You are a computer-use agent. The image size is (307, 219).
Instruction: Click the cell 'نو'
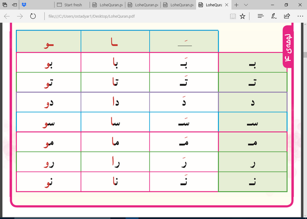(49, 182)
